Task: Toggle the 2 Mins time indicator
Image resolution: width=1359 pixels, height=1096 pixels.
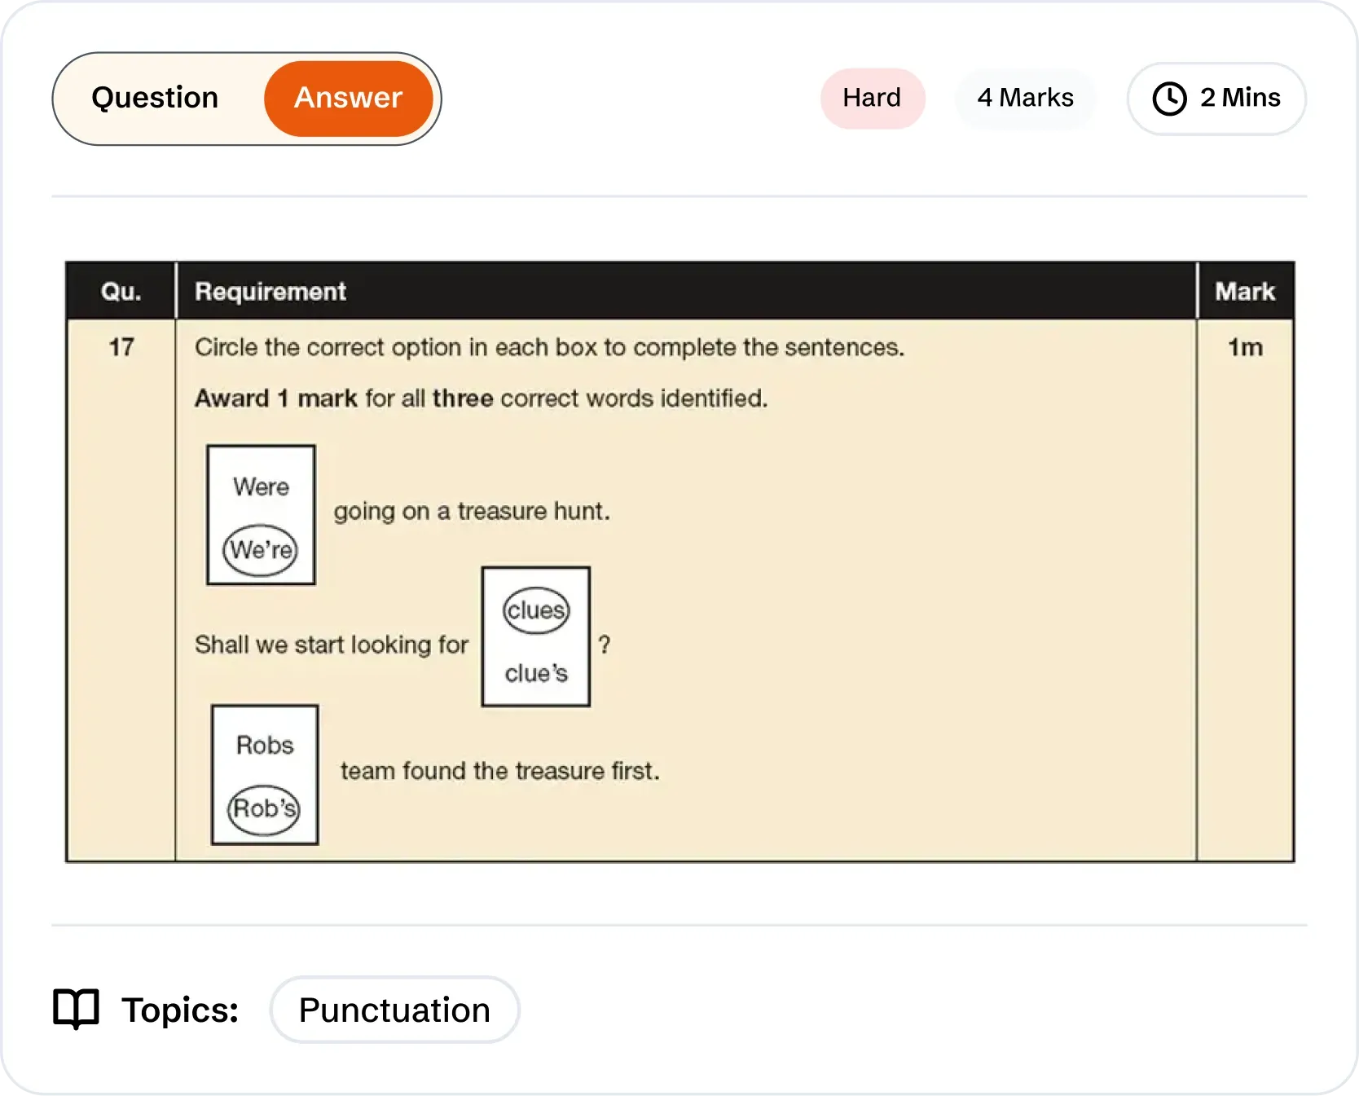Action: (1216, 98)
